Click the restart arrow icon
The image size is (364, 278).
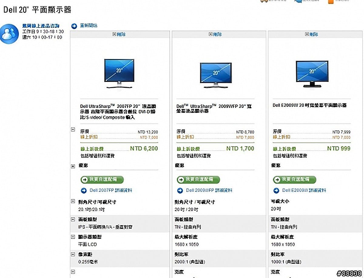(x=74, y=26)
